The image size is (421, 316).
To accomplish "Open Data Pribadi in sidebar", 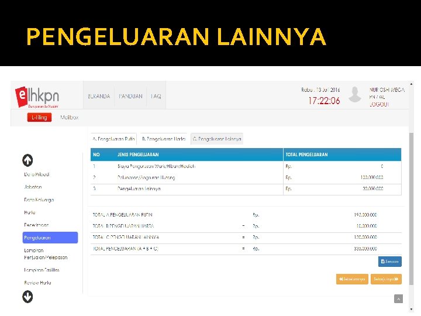I will coord(37,174).
